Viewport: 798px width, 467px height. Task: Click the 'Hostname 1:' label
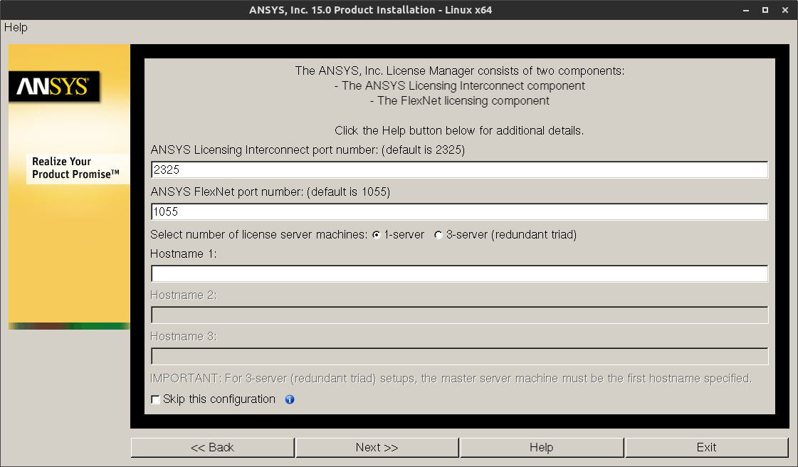pyautogui.click(x=183, y=254)
